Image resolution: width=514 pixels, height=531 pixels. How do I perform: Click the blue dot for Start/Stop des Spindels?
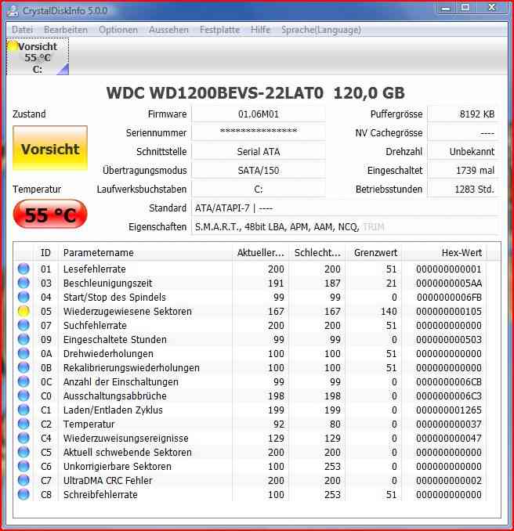coord(24,297)
